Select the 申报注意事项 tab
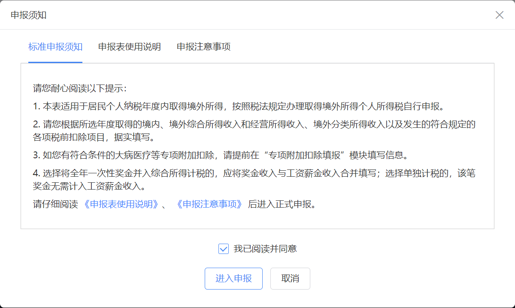 point(203,47)
